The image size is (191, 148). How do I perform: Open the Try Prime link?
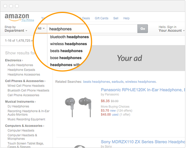(28, 20)
